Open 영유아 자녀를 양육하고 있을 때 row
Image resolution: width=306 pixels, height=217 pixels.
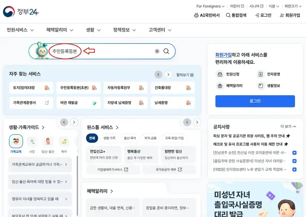[x=40, y=199]
